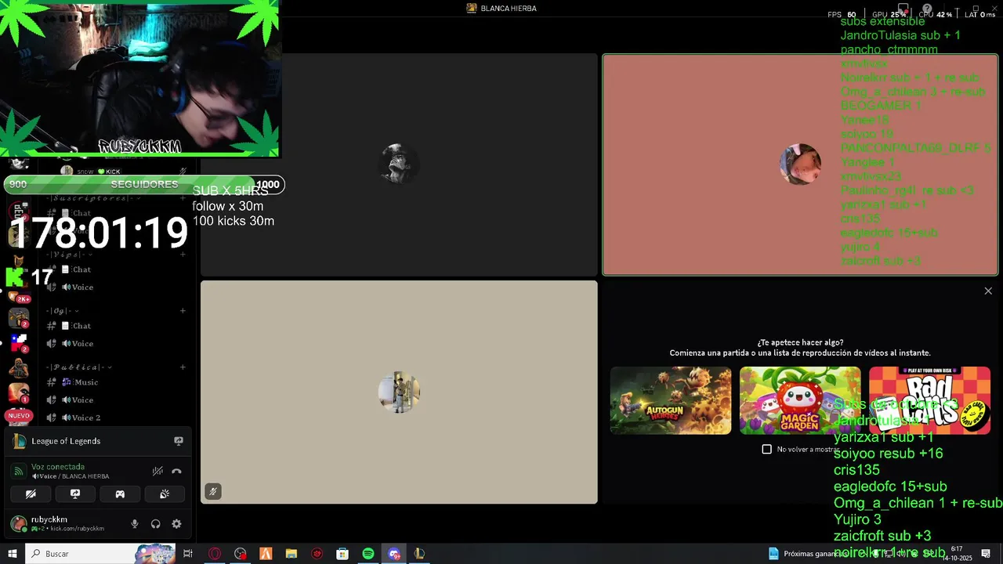Open the taskbar clock showing 6:17
Viewport: 1003px width, 564px height.
pos(957,553)
